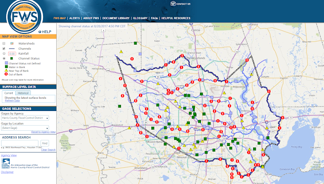Screen dimensions: 324x184
Task: Go to the ALERTS page
Action: click(74, 18)
